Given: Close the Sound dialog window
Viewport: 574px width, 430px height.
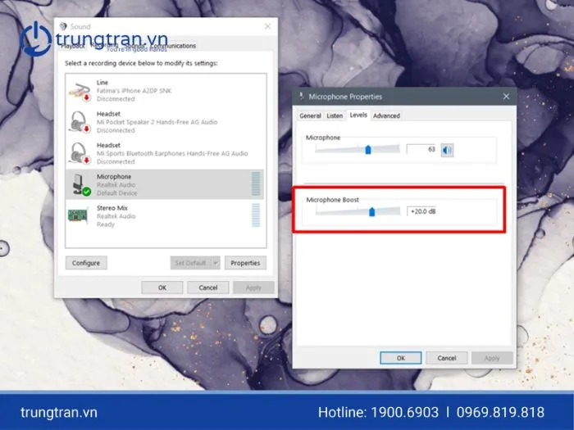Looking at the screenshot, I should point(267,27).
